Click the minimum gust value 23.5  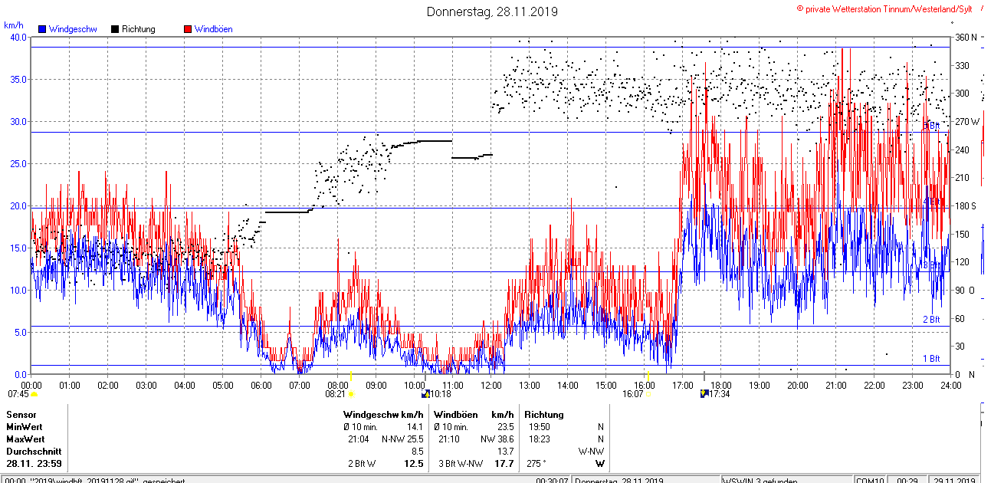[505, 427]
